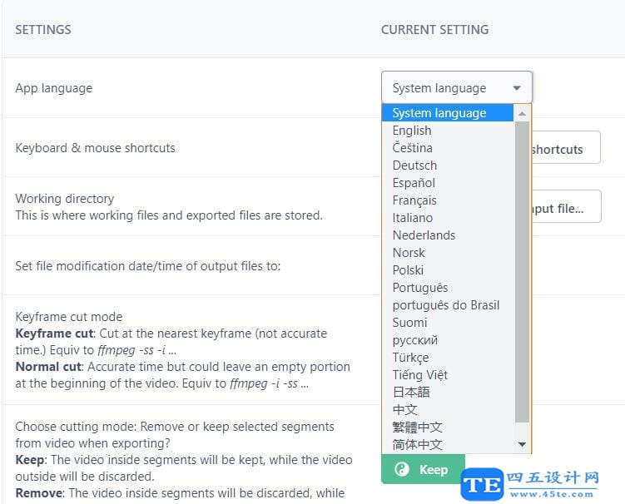Select Čeština language option

[413, 148]
